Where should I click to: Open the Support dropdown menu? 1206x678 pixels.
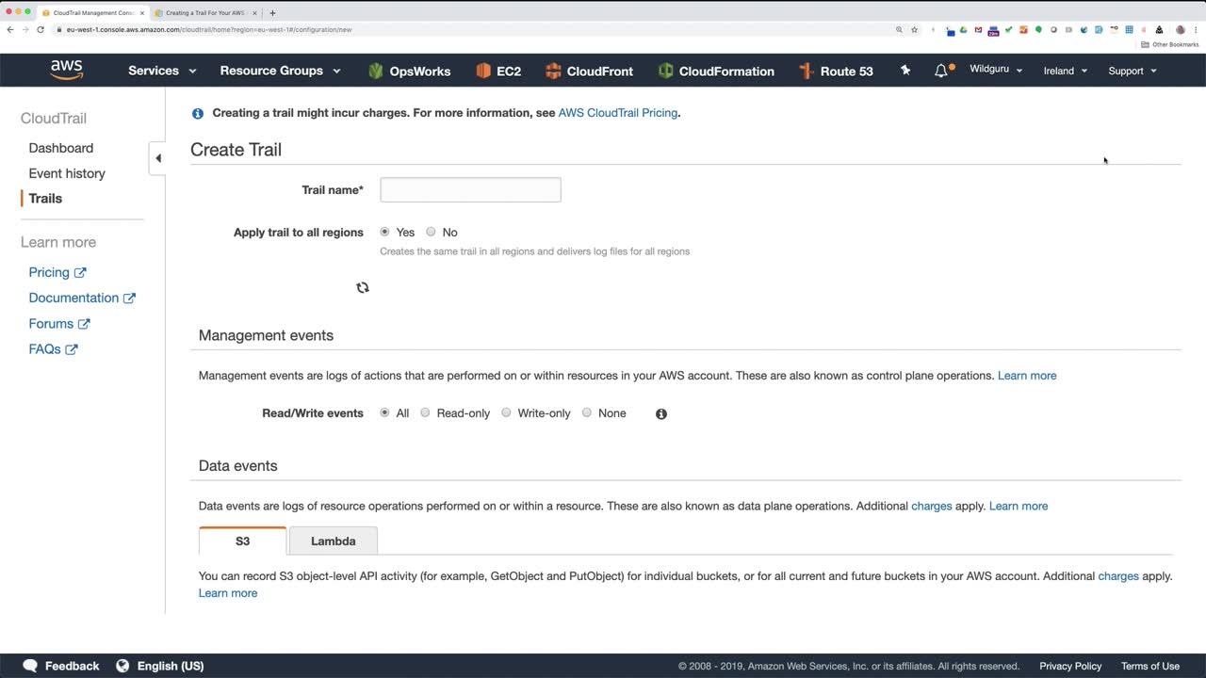coord(1132,71)
